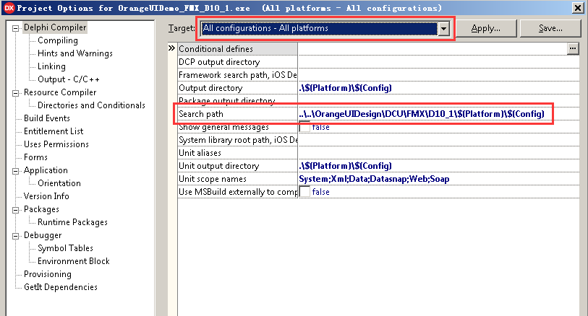Viewport: 588px width, 316px height.
Task: Select Hints and Warnings in tree
Action: 74,53
